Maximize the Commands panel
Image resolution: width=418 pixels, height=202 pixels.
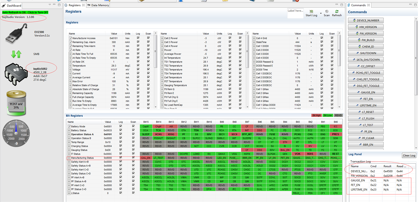415,5
